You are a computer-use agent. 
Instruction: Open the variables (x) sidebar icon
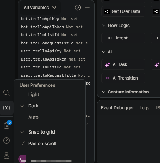point(6,108)
